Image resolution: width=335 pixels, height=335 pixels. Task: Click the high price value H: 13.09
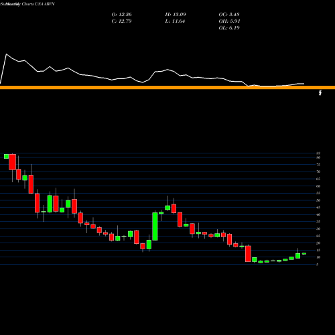(176, 15)
